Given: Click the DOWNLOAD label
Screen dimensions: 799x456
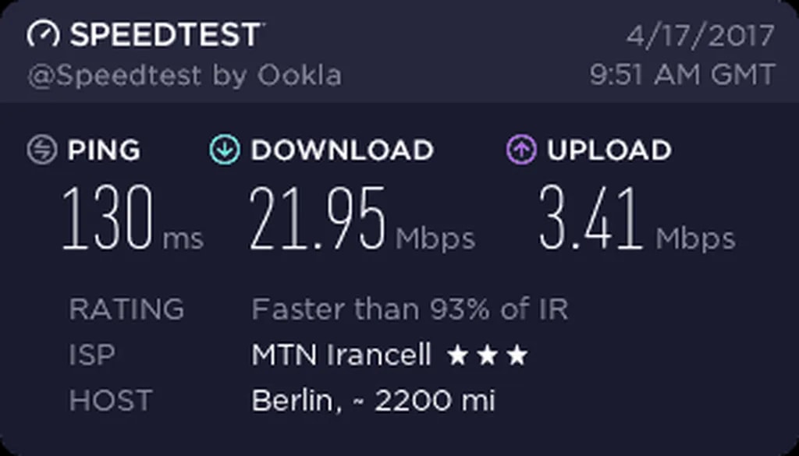Looking at the screenshot, I should (342, 150).
